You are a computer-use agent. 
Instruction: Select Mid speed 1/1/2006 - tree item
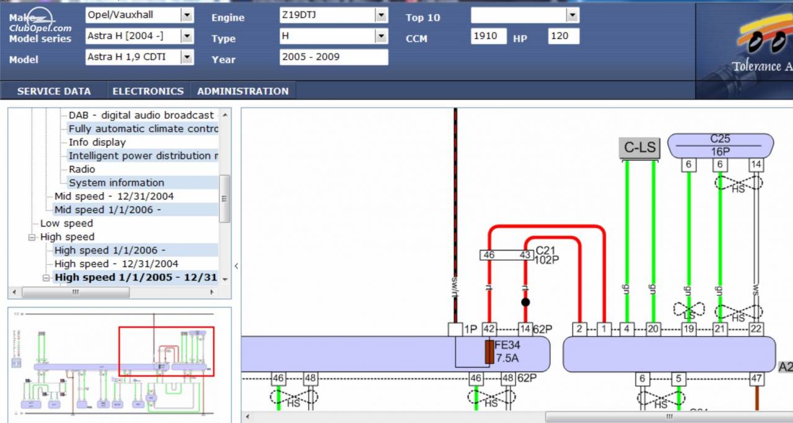108,210
